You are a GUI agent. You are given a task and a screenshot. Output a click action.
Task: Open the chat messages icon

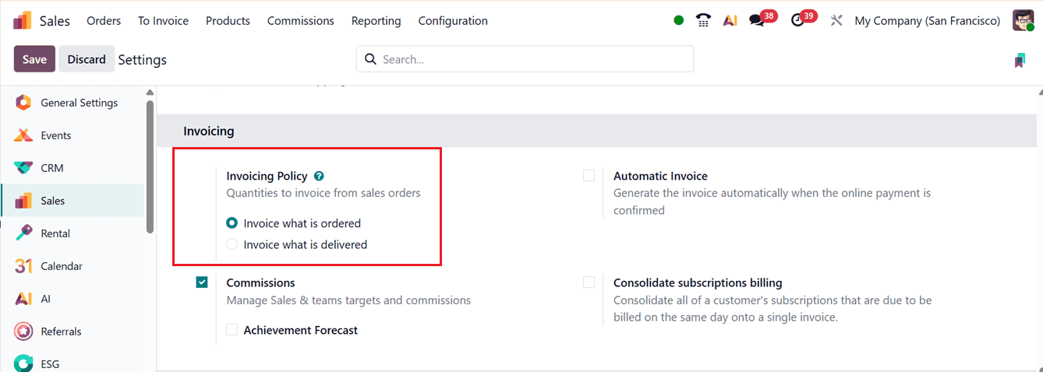(757, 21)
